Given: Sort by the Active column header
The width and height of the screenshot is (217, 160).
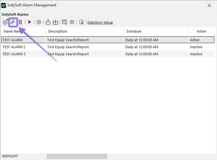Looking at the screenshot, I should click(201, 31).
